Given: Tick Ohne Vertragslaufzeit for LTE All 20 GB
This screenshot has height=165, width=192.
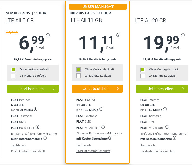Looking at the screenshot, I should pyautogui.click(x=143, y=69).
